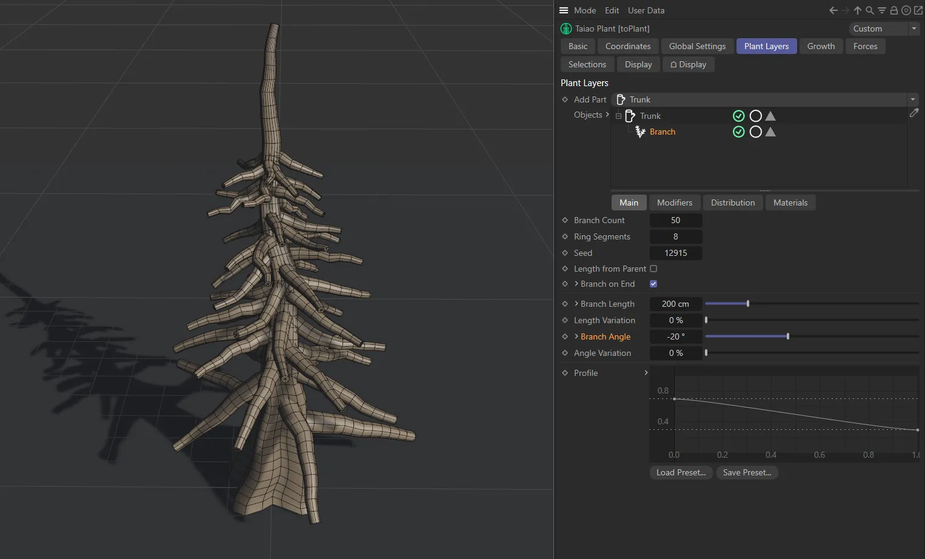
Task: Disable the Branch on End checkbox
Action: point(653,283)
